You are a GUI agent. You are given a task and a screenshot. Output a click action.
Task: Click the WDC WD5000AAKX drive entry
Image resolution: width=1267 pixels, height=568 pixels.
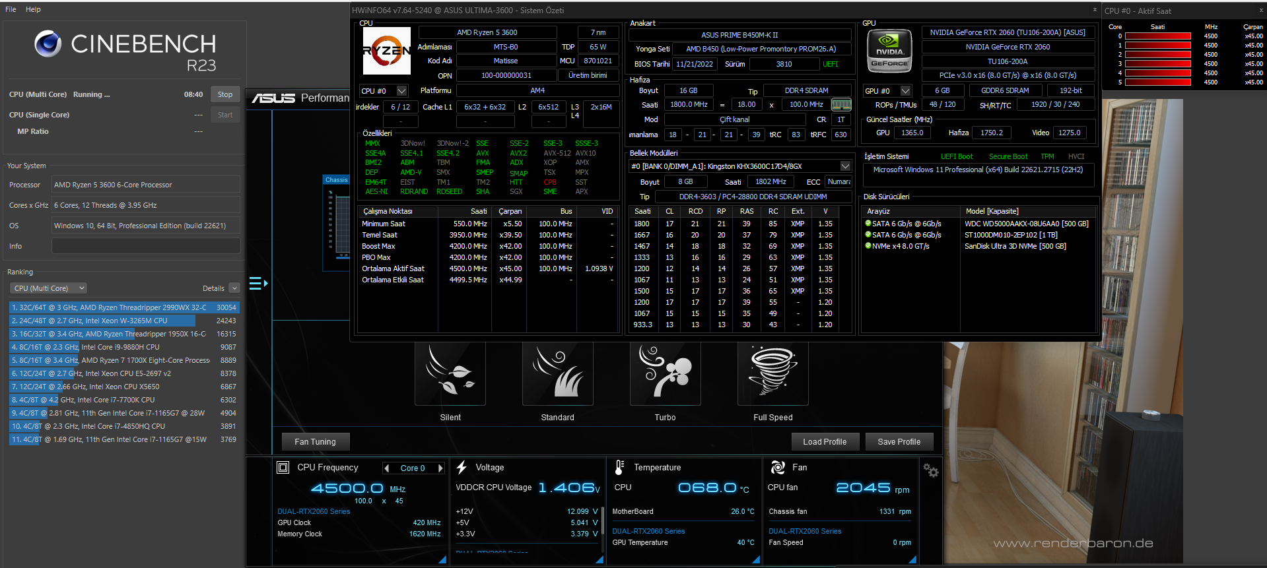coord(1026,224)
